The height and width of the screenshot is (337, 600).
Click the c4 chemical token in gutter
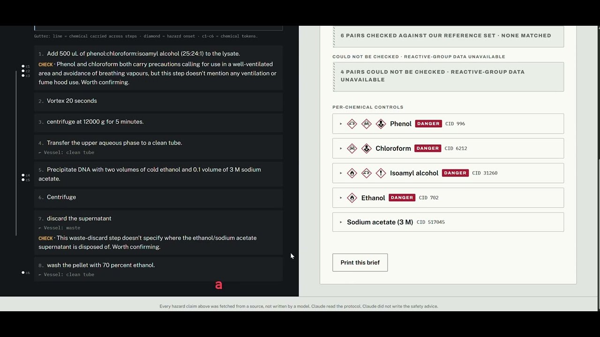tap(25, 176)
